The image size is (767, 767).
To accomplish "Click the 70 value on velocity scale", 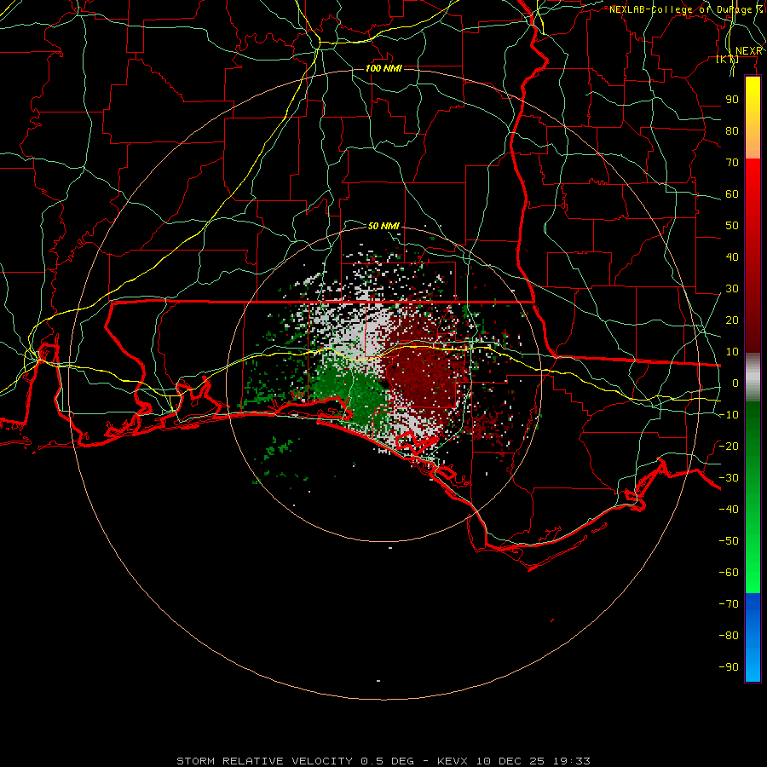I will click(x=732, y=163).
